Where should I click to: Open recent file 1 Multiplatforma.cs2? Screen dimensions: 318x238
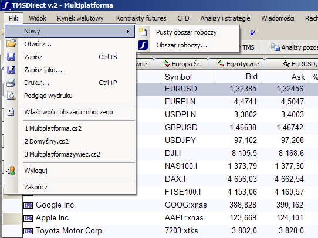click(70, 128)
